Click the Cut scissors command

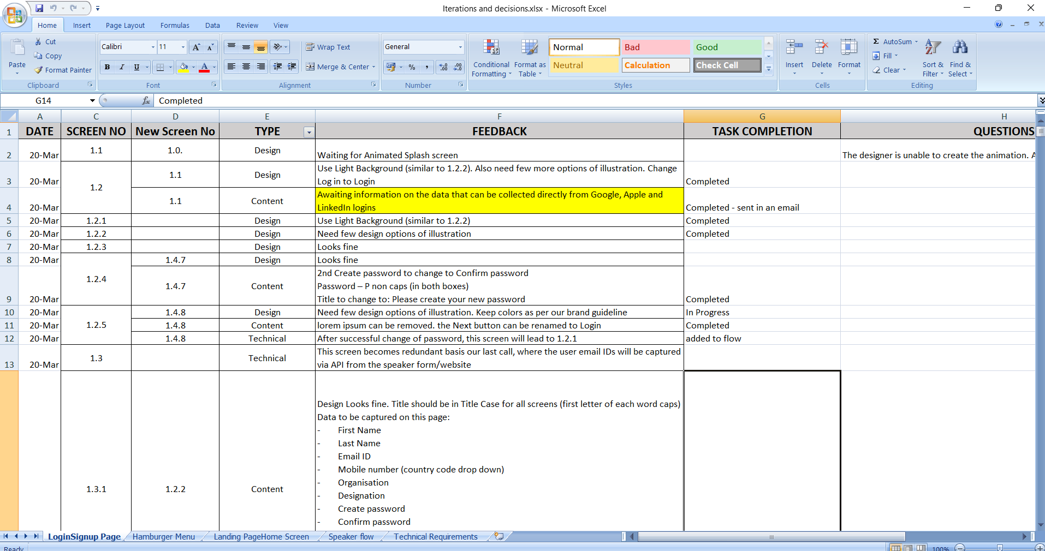[45, 41]
